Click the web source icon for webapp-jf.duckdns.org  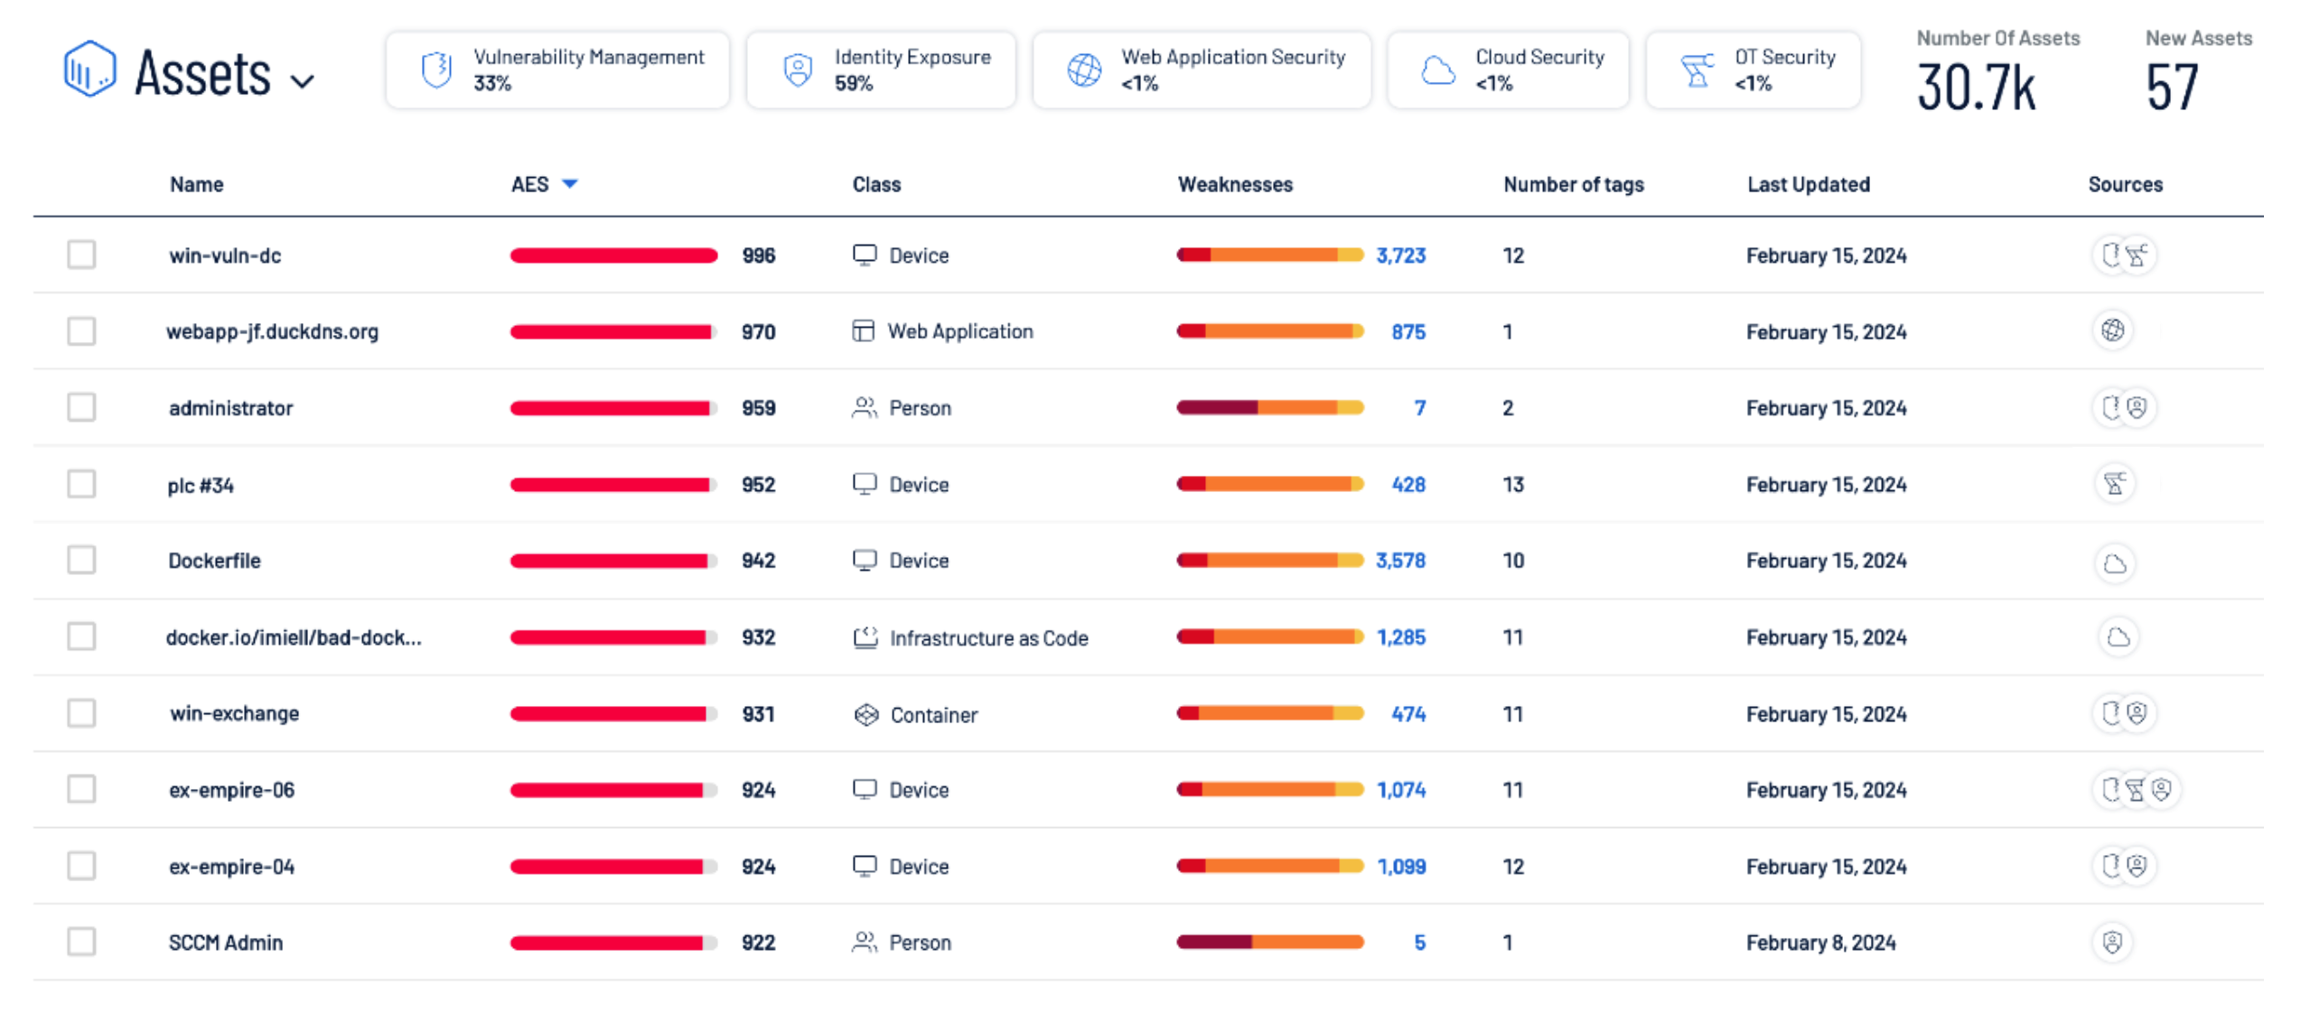click(x=2112, y=330)
